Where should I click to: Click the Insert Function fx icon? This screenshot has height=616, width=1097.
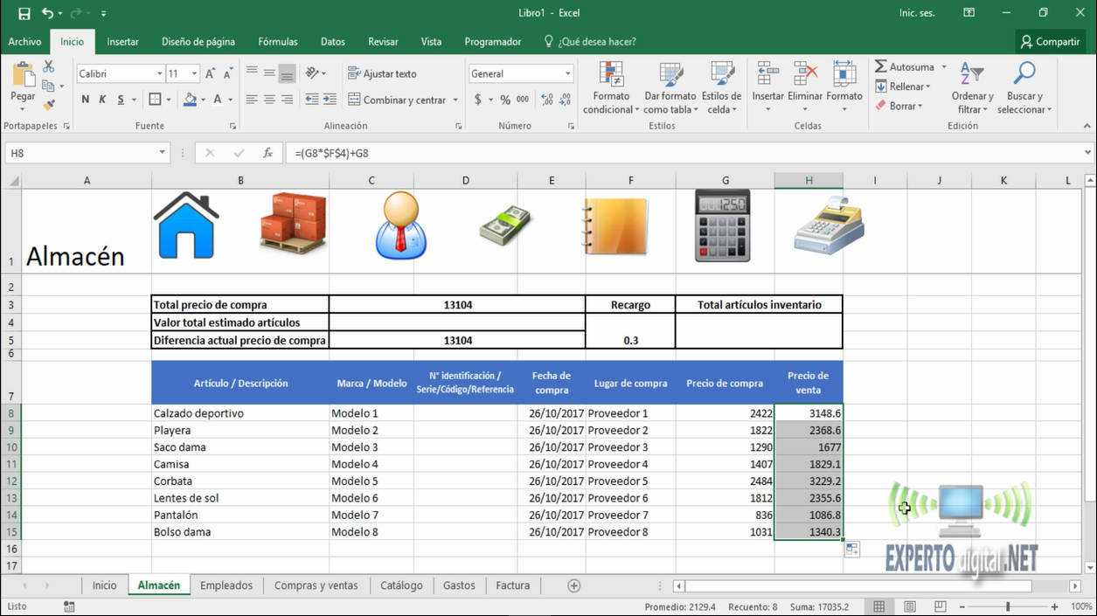click(x=268, y=153)
